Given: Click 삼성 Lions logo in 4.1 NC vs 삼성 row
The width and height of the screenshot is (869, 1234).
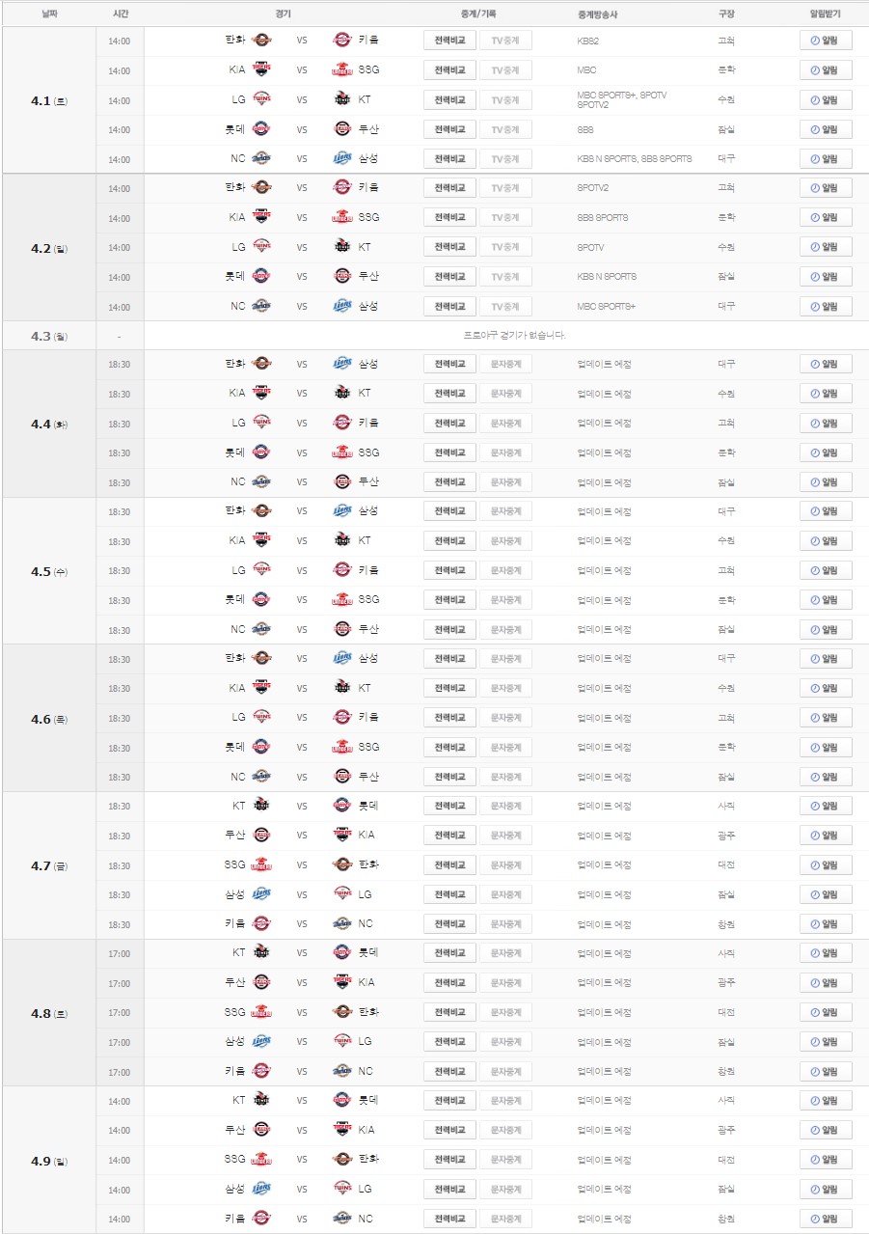Looking at the screenshot, I should coord(342,158).
